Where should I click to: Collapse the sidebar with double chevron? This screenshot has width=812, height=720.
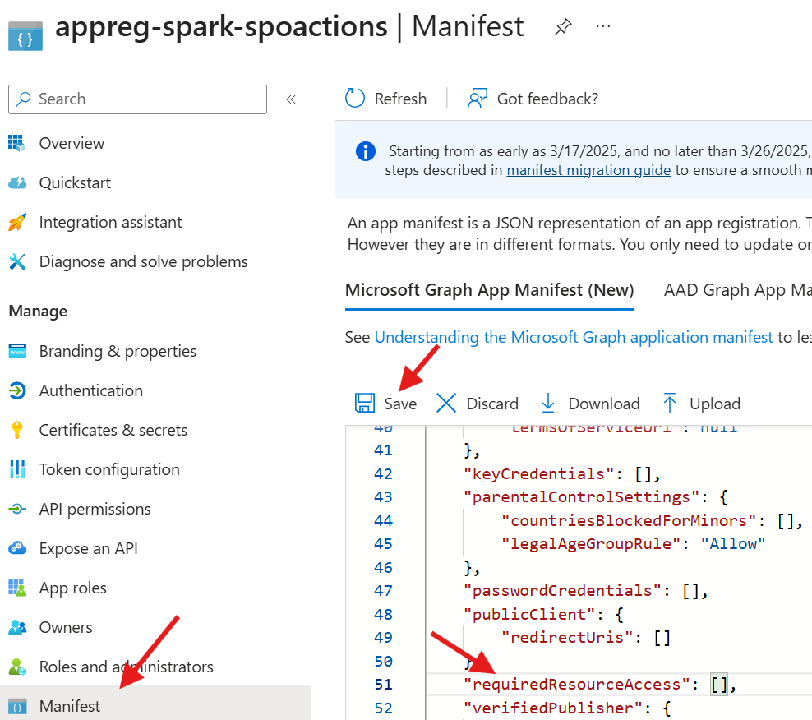pos(291,99)
